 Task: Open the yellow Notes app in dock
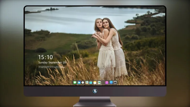(x=95, y=83)
